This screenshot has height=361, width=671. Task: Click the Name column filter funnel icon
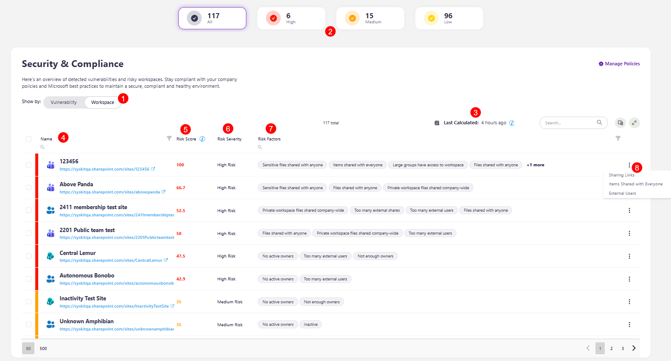coord(169,139)
